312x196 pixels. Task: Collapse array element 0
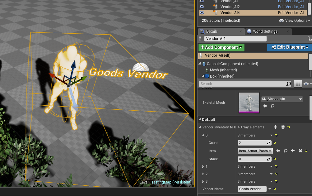click(x=203, y=135)
